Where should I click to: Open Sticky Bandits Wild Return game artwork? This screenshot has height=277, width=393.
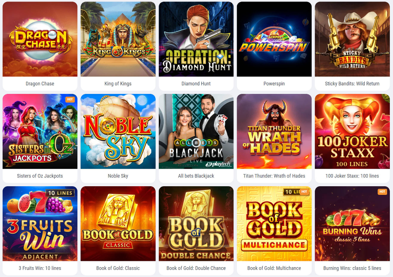pos(352,39)
